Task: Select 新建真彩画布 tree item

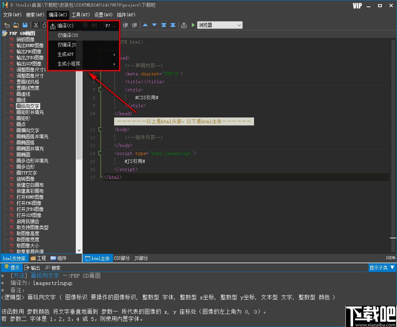Action: point(30,191)
